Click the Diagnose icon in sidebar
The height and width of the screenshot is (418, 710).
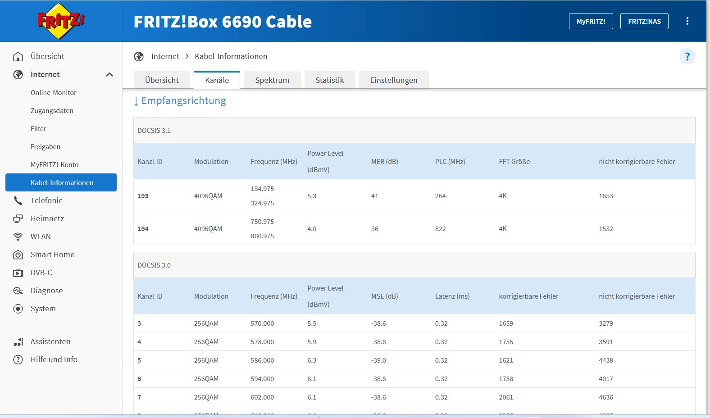18,291
